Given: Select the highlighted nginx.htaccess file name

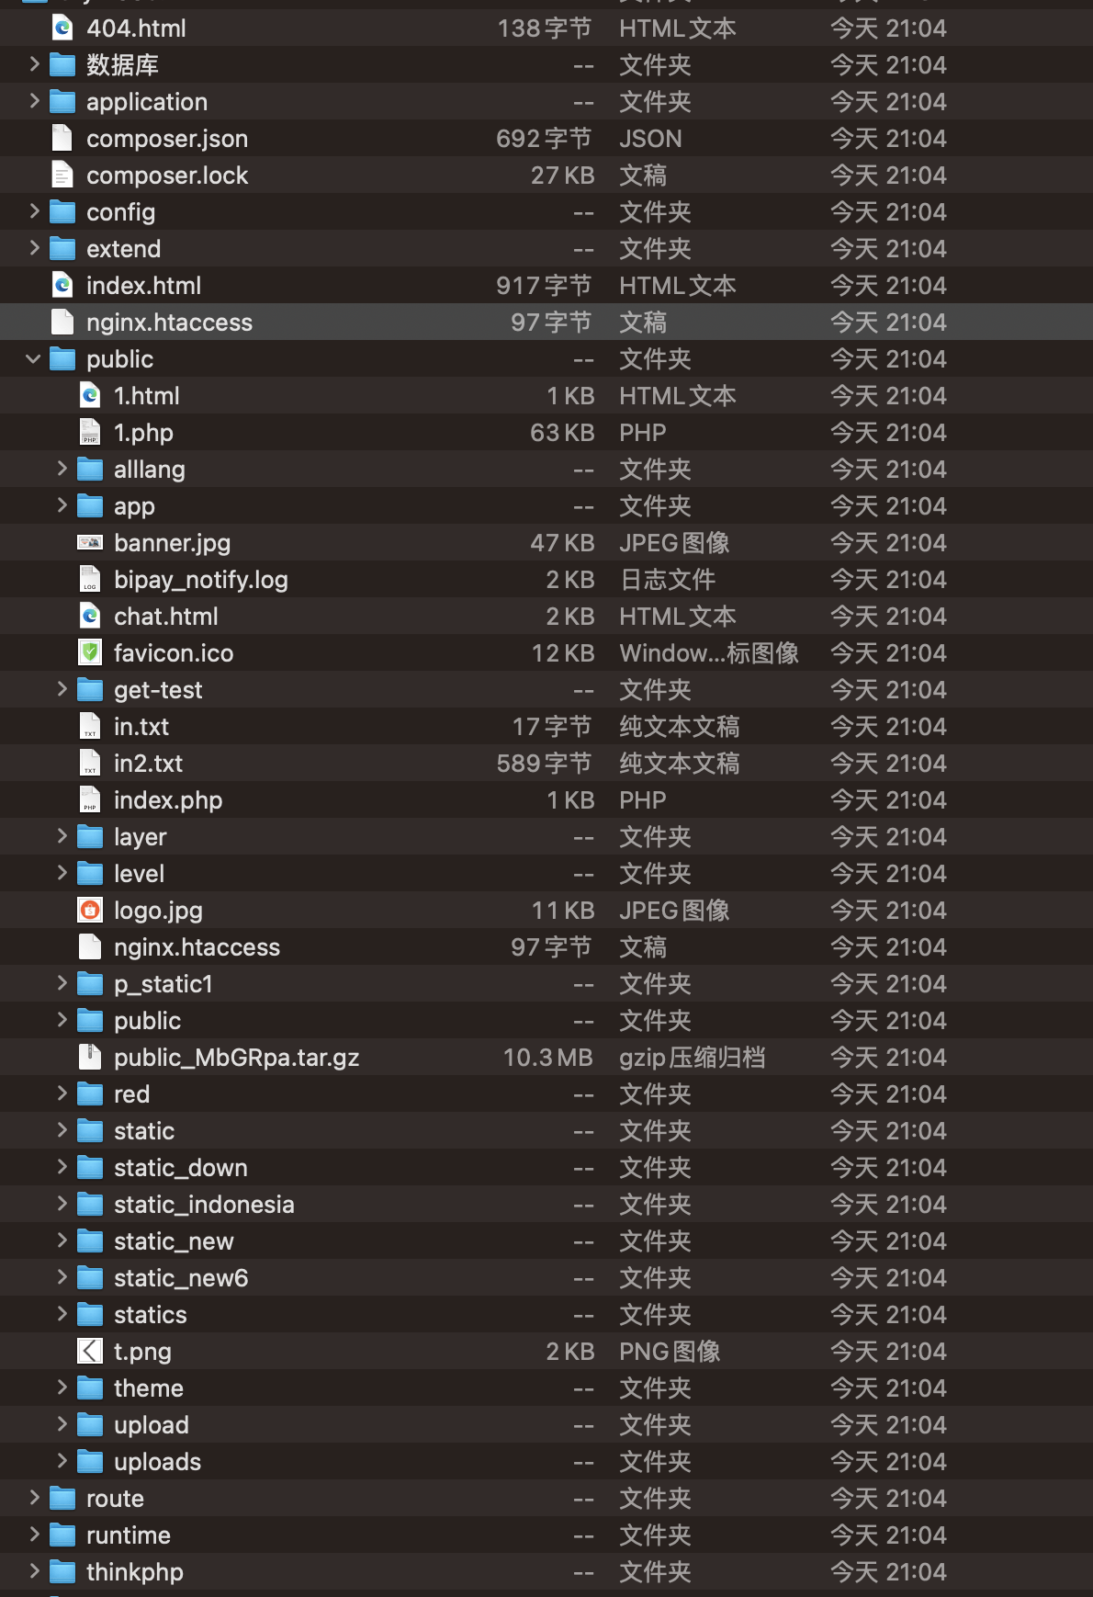Looking at the screenshot, I should coord(169,323).
